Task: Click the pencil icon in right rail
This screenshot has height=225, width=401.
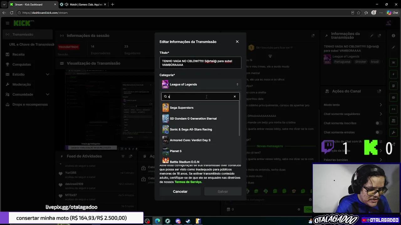Action: (393, 47)
